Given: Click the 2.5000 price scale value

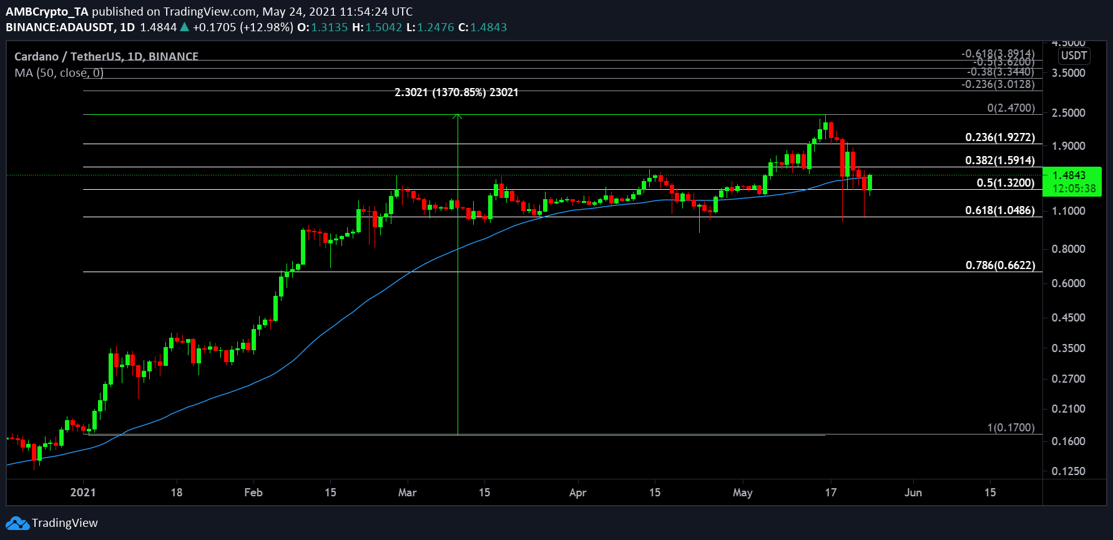Looking at the screenshot, I should 1069,113.
